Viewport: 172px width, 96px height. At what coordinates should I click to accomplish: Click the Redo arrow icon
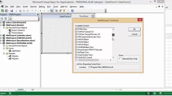36,11
